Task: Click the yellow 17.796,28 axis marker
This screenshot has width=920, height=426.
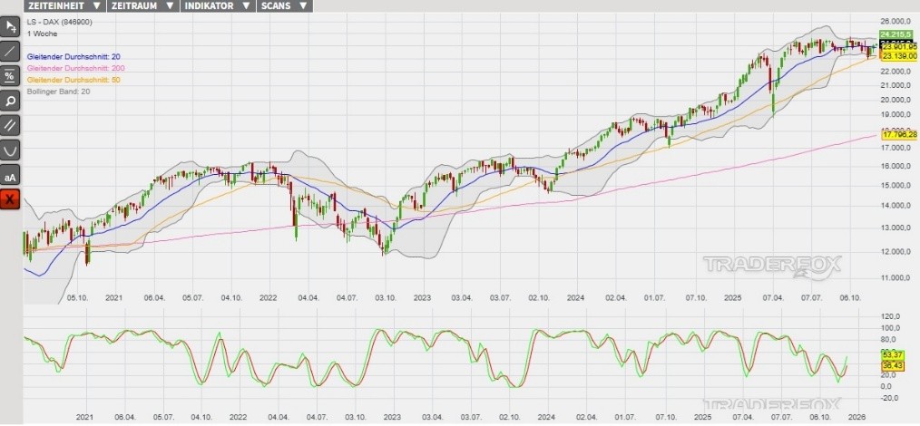Action: point(899,135)
